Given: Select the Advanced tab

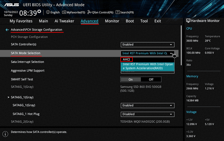Looking at the screenshot, I should [x=89, y=21].
